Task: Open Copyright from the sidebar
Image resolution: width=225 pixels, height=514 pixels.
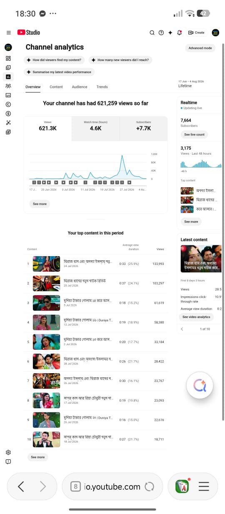Action: 8,104
